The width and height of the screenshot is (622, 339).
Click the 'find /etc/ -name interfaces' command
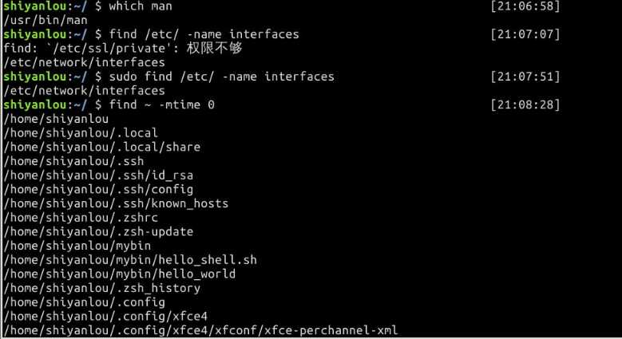[x=204, y=34]
